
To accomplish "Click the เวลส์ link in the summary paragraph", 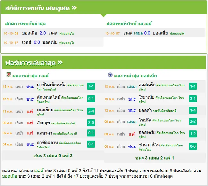I will (x=39, y=171).
